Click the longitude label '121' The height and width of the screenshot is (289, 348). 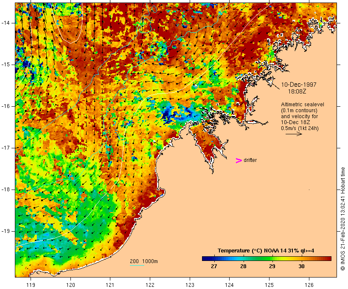110,285
